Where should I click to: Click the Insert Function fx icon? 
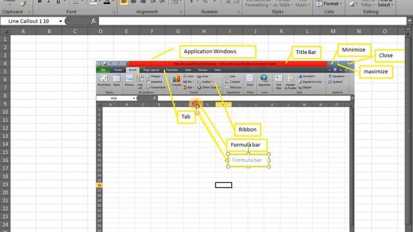coord(93,21)
